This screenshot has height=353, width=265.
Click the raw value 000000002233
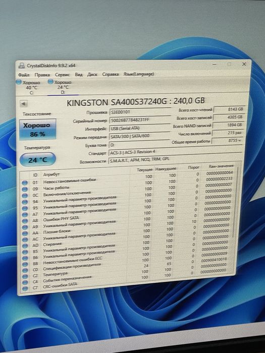(x=219, y=179)
